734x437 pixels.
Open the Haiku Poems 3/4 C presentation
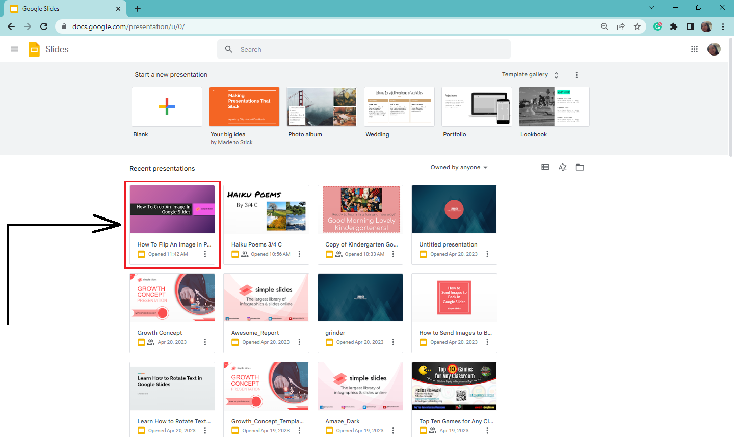click(x=266, y=209)
